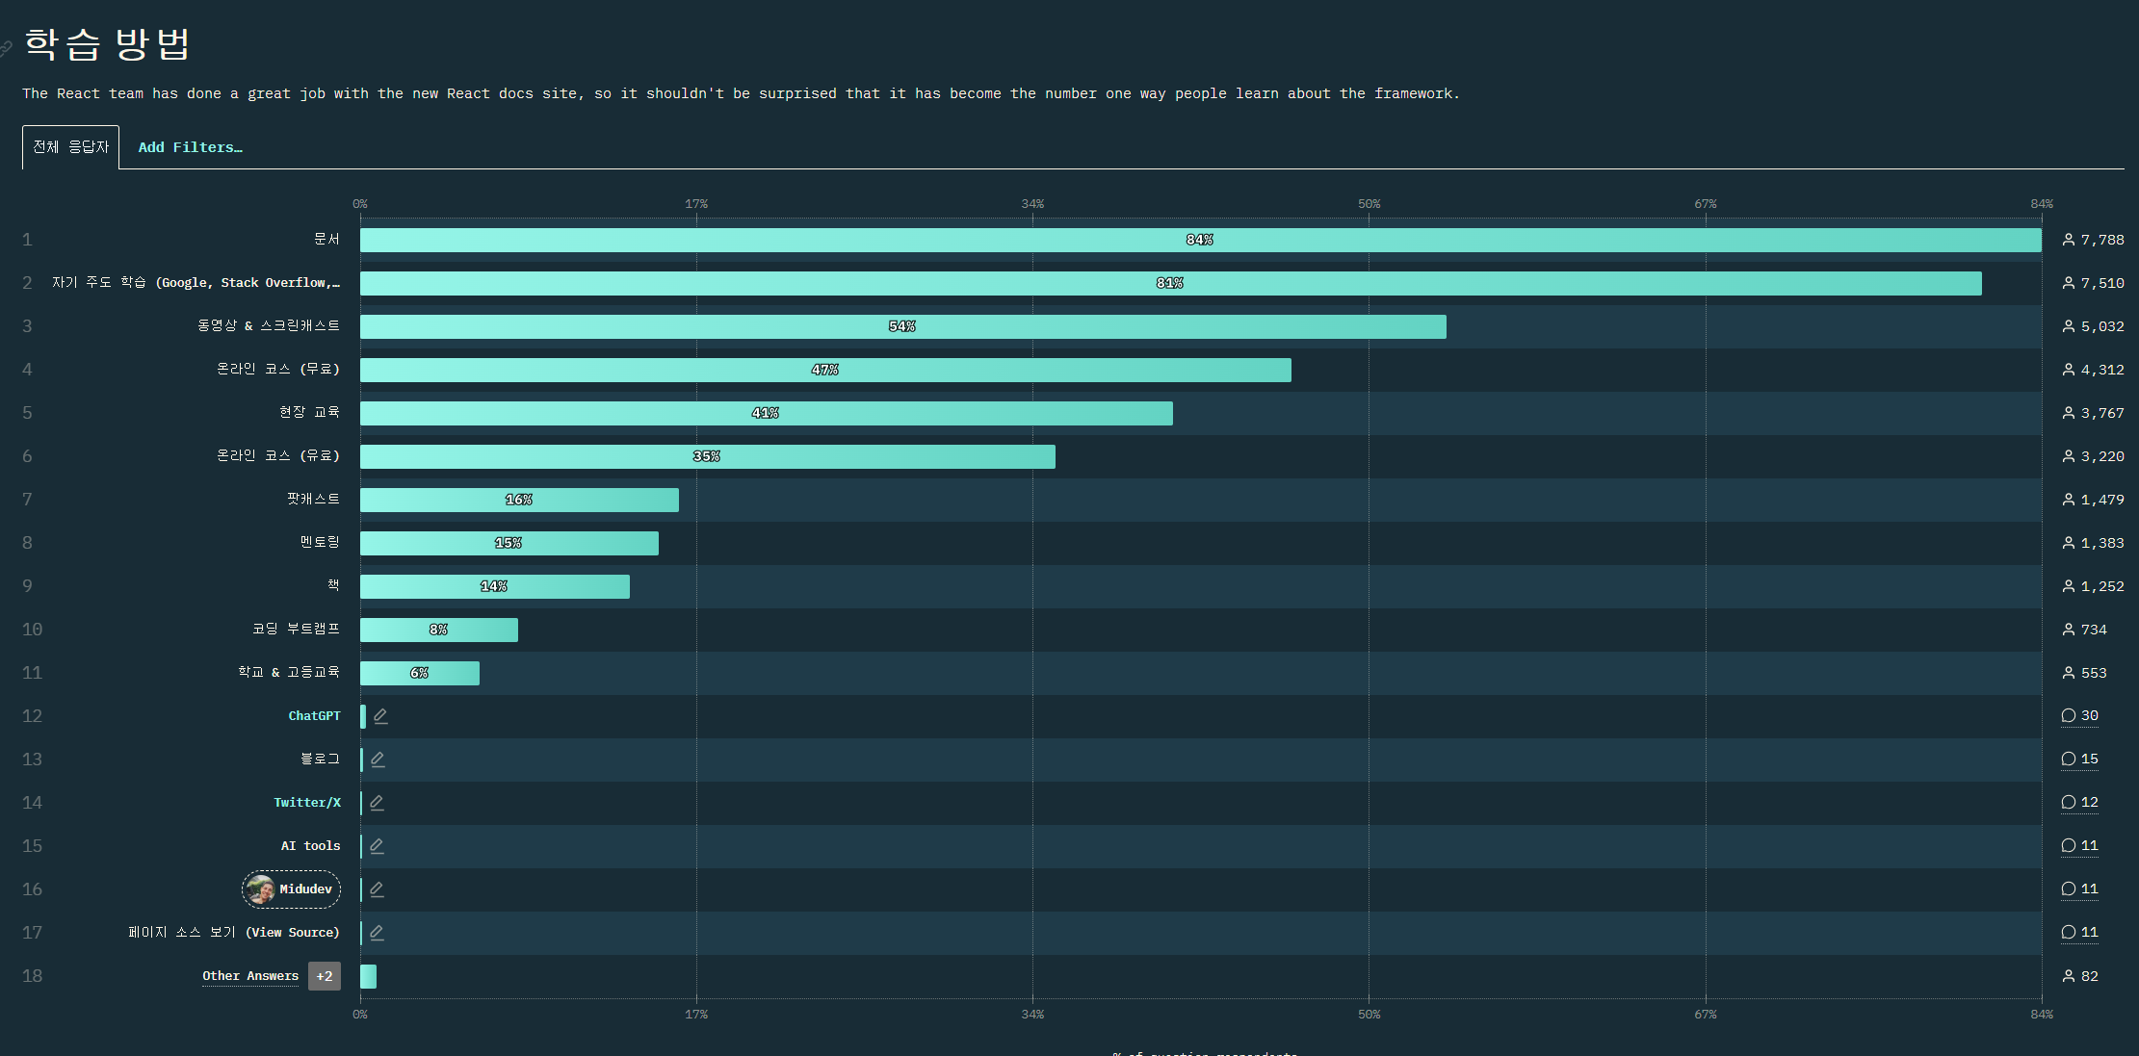Expand the +2 Other Answers badge

click(x=325, y=976)
